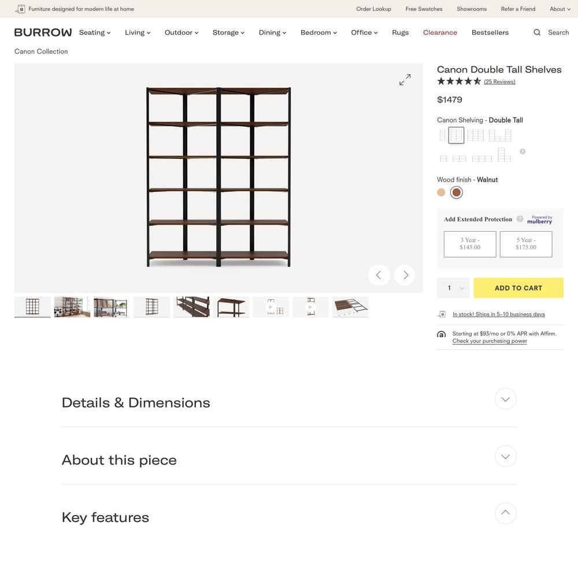Go to the previous product image arrow

tap(379, 275)
